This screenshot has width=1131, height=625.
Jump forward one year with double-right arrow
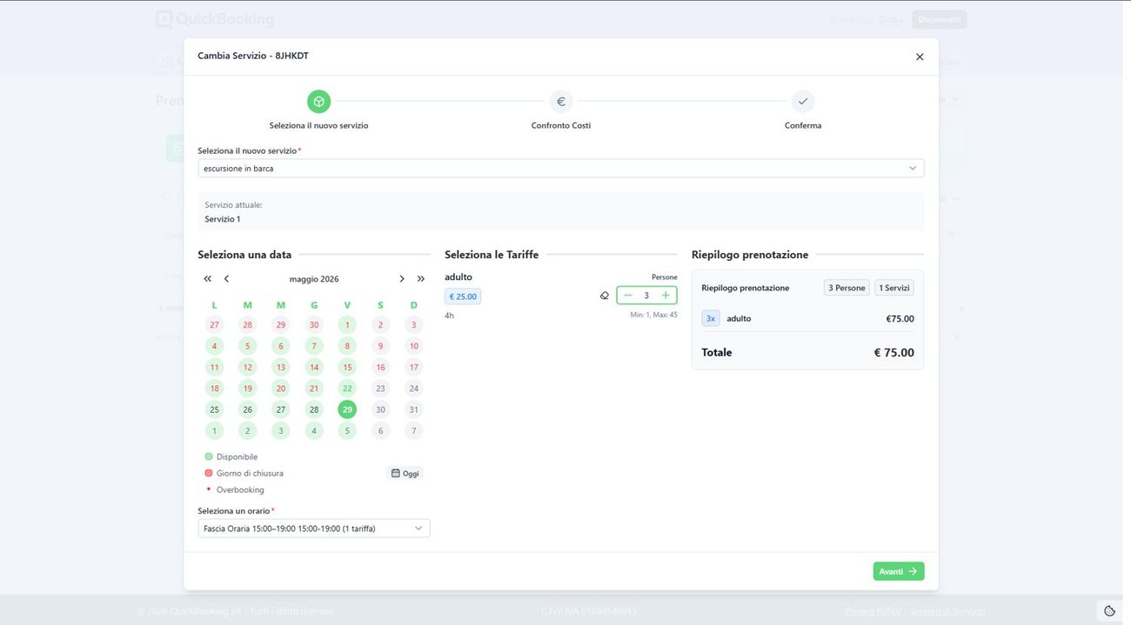coord(421,279)
